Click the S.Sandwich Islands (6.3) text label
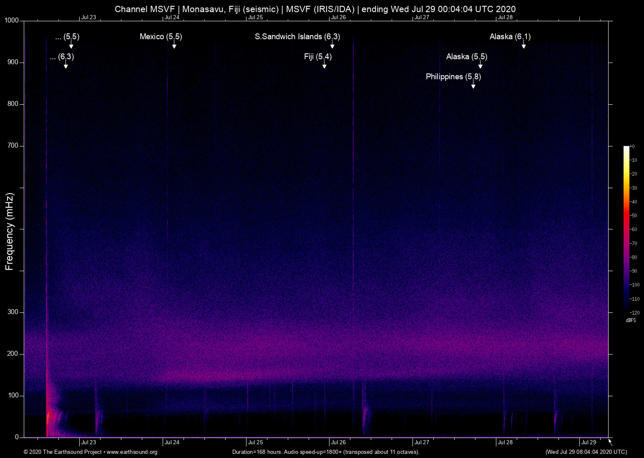This screenshot has height=458, width=644. click(x=297, y=37)
